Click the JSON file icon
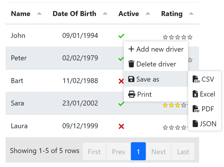224x167 pixels. pyautogui.click(x=195, y=124)
